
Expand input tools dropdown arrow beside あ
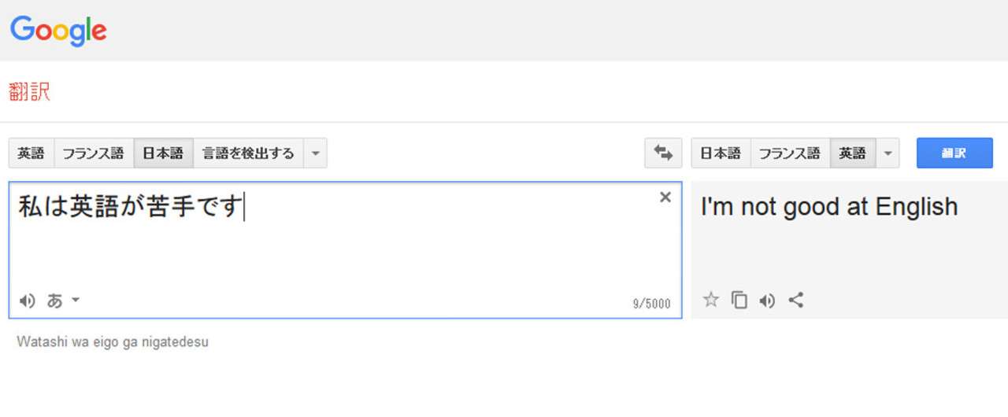click(76, 300)
